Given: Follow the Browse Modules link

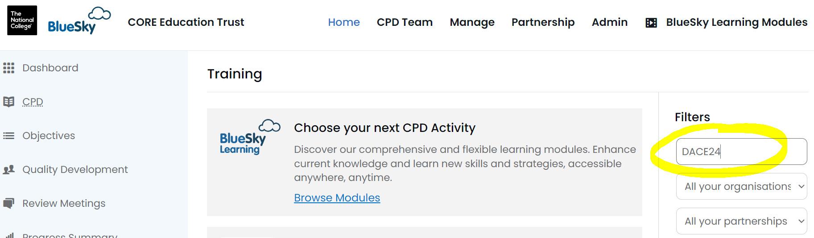Looking at the screenshot, I should 337,197.
